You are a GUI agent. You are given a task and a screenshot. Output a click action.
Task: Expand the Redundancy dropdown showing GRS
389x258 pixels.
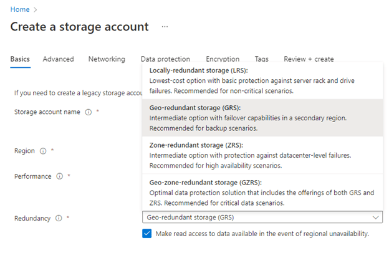(262, 217)
